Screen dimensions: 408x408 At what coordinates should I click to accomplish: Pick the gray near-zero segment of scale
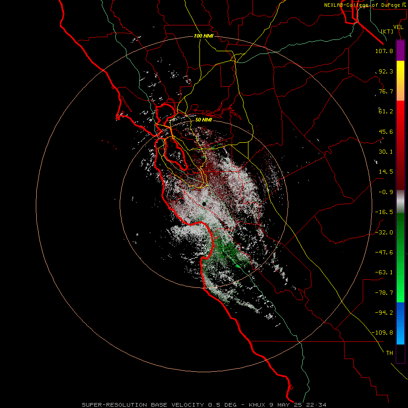[x=400, y=202]
